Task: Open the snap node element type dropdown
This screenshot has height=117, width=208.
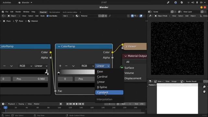Action: [x=136, y=16]
